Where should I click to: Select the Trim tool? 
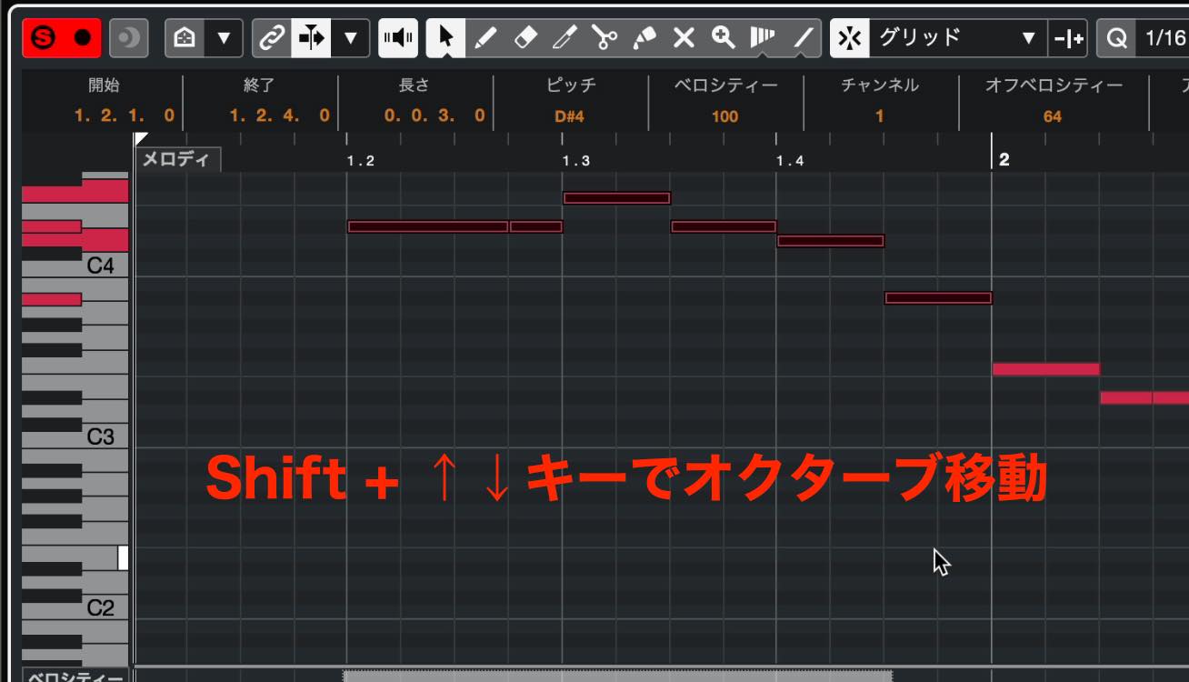click(565, 38)
